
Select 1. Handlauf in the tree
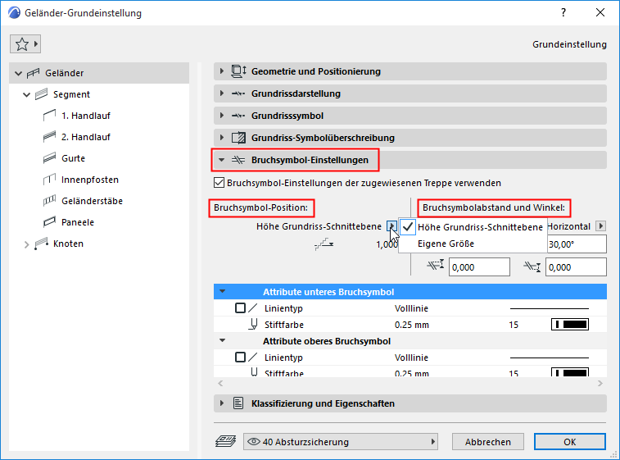click(x=85, y=116)
